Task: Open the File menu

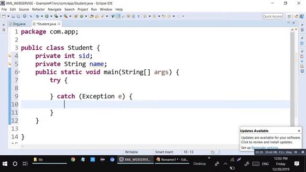Action: click(4, 10)
